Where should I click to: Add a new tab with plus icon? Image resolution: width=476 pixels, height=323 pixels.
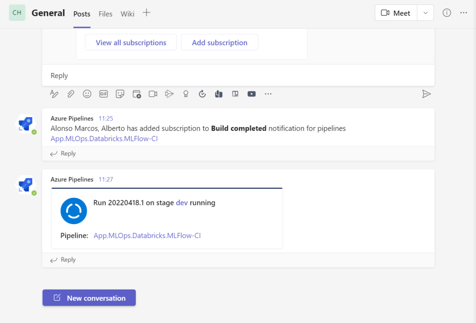[x=147, y=13]
